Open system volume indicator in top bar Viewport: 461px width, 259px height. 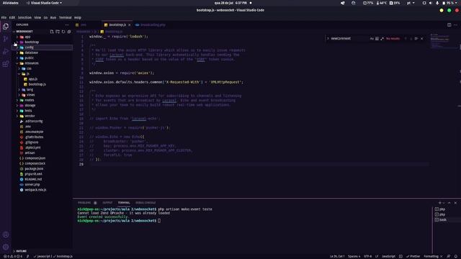[x=431, y=3]
